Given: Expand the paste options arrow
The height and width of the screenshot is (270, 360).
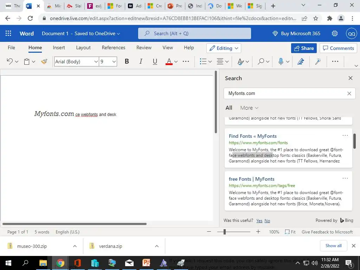Looking at the screenshot, I should (33, 62).
